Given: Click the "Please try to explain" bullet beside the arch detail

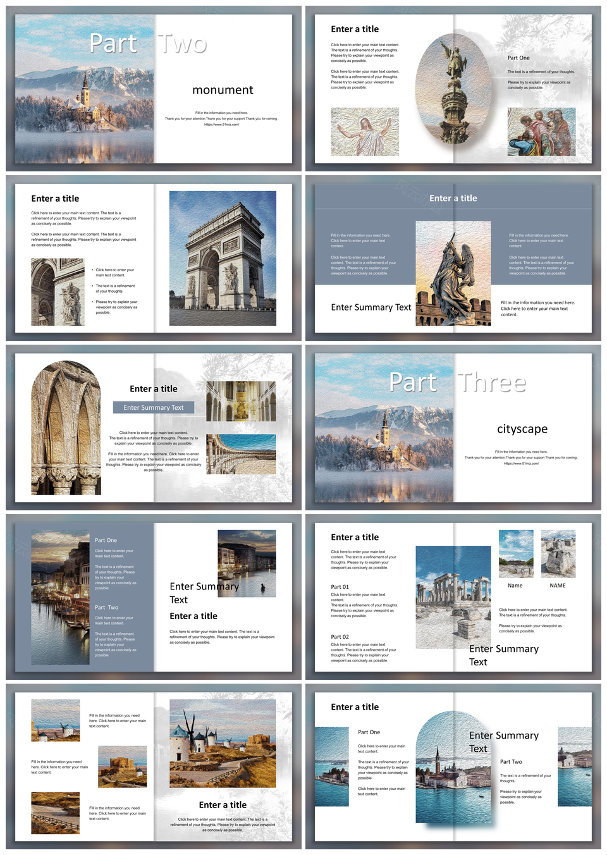Looking at the screenshot, I should click(x=116, y=307).
